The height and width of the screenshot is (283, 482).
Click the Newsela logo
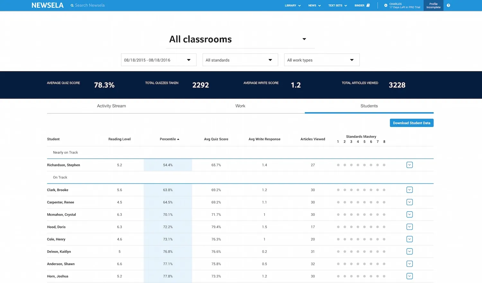click(x=48, y=5)
